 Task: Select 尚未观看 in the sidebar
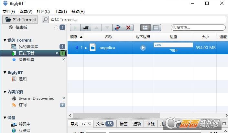(x=27, y=59)
